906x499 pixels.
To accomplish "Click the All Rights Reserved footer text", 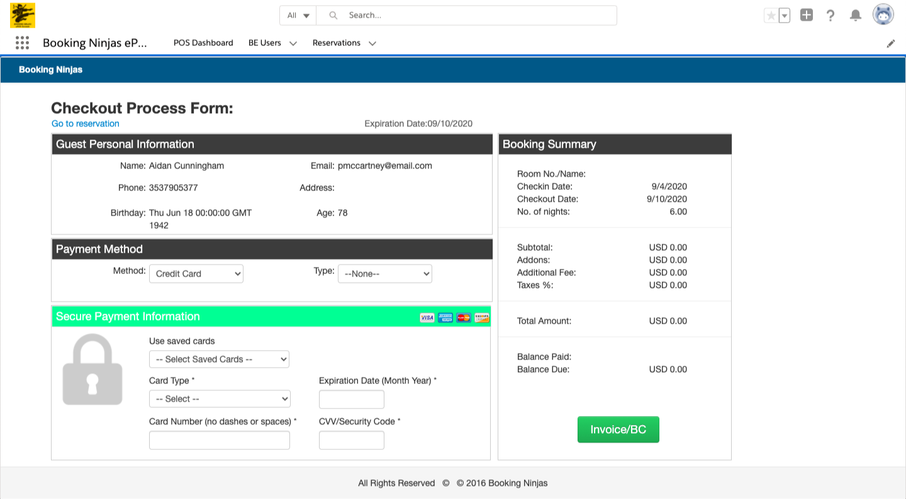I will (x=396, y=483).
